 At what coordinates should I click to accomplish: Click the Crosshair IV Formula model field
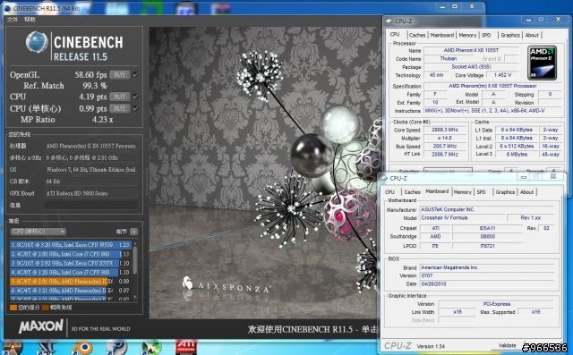point(462,218)
